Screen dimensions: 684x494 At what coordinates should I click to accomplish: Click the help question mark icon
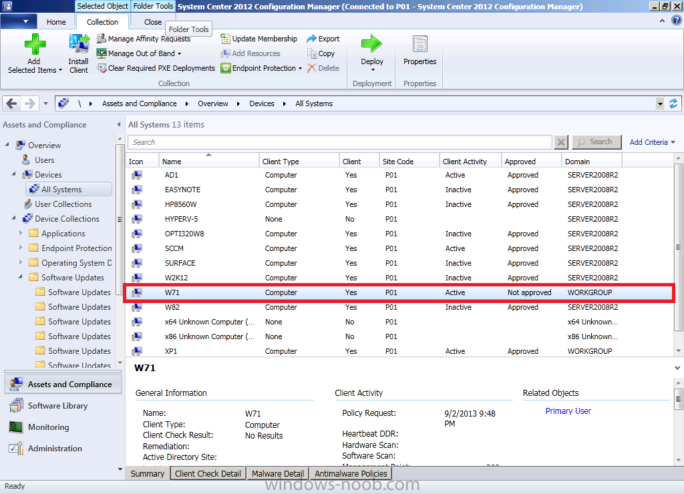677,21
